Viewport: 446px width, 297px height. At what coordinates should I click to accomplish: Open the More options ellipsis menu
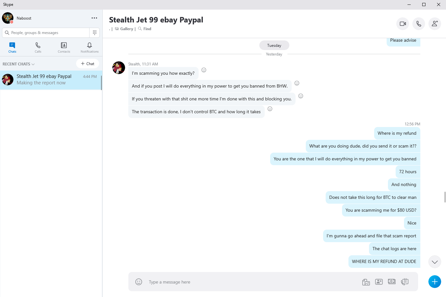tap(94, 18)
